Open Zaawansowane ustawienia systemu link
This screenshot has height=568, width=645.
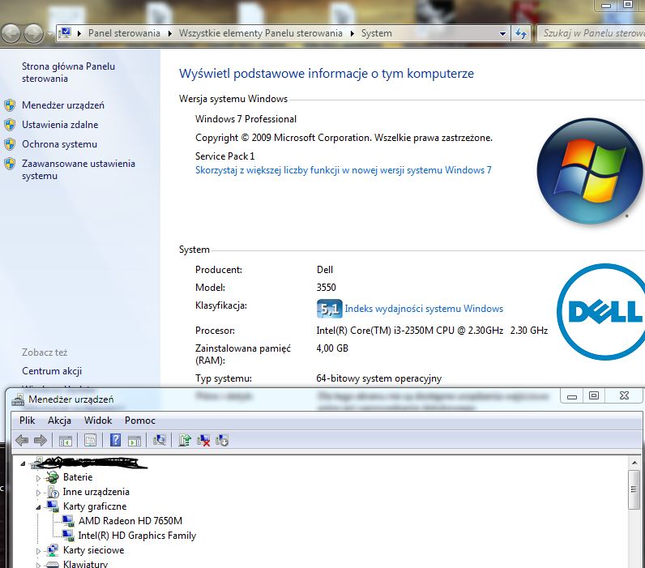point(79,169)
